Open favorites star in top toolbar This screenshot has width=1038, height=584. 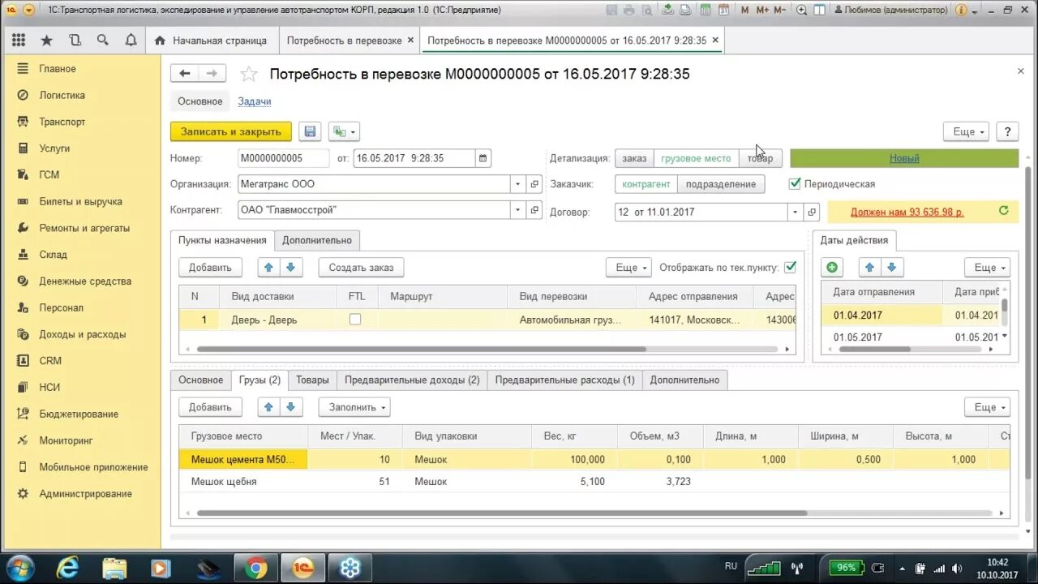pyautogui.click(x=47, y=40)
